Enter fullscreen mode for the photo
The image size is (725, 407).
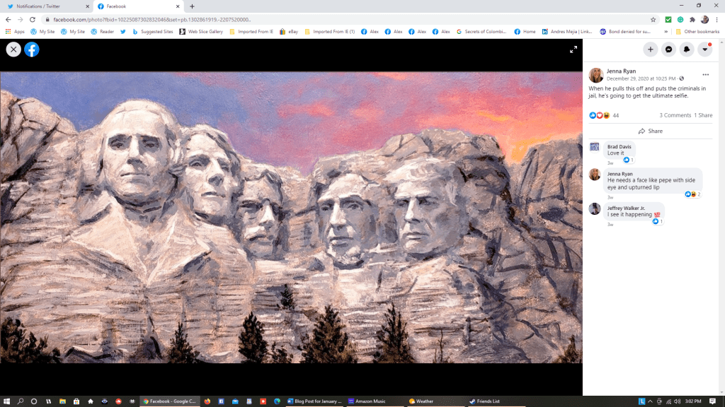(573, 49)
